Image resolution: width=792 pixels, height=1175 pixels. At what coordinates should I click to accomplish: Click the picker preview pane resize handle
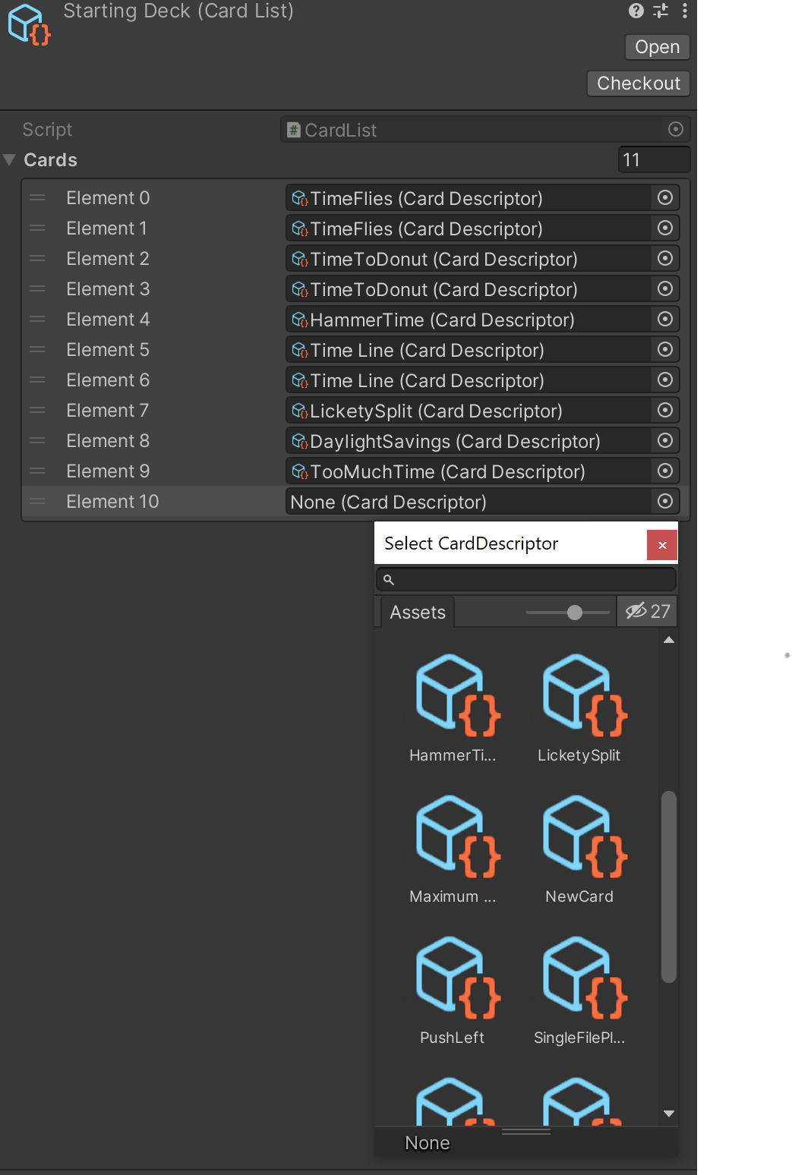pos(526,1131)
